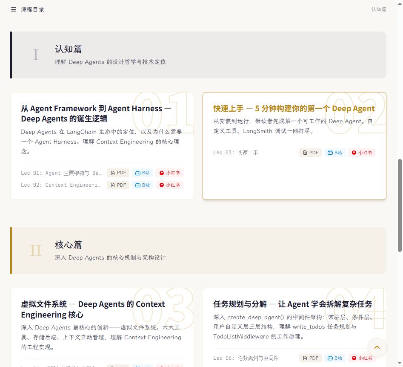Open the PDF for Lec 01
This screenshot has width=403, height=367.
(118, 173)
